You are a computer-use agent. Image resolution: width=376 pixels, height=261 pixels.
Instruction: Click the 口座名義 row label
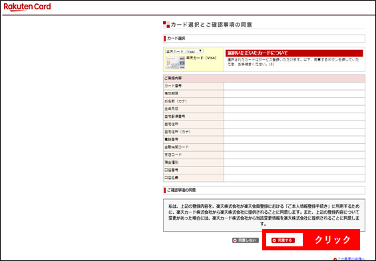[x=171, y=178]
